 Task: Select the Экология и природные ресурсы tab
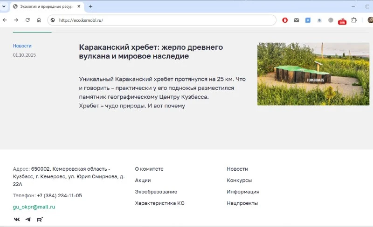coord(47,7)
